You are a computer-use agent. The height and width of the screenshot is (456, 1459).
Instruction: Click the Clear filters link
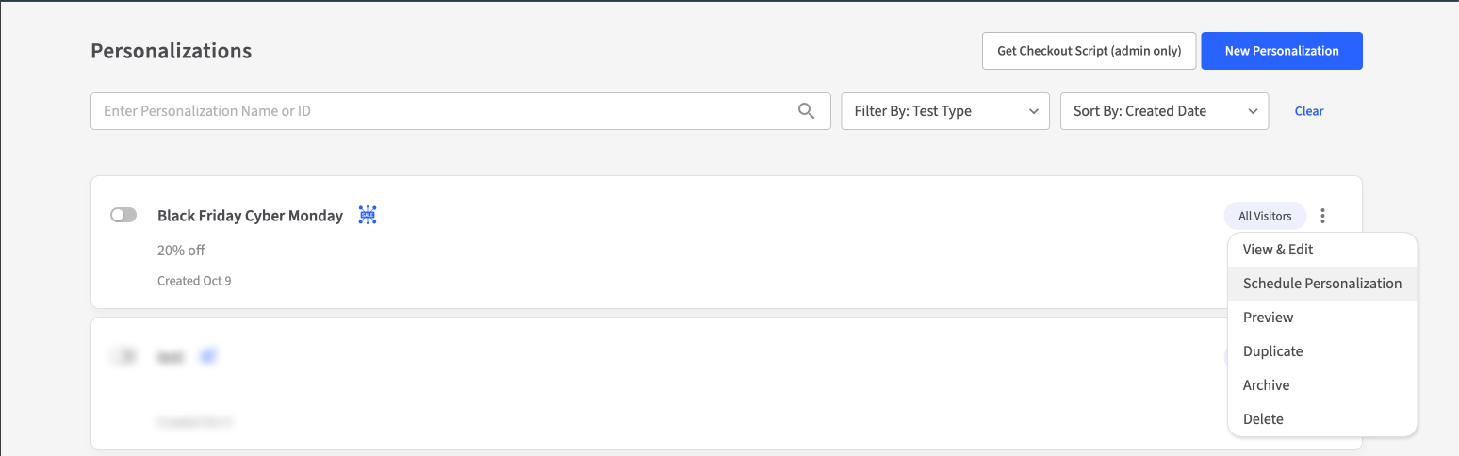pos(1308,111)
